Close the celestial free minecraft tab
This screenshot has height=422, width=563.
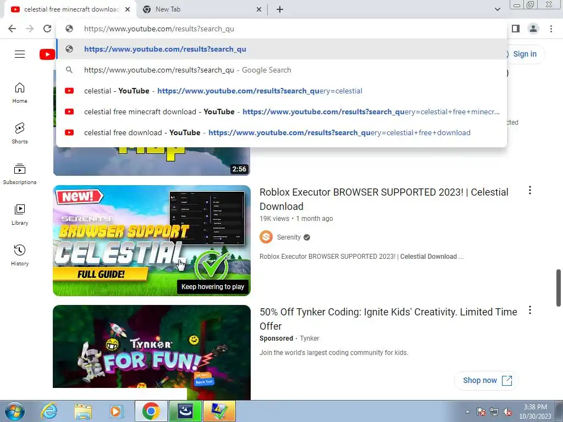point(128,9)
